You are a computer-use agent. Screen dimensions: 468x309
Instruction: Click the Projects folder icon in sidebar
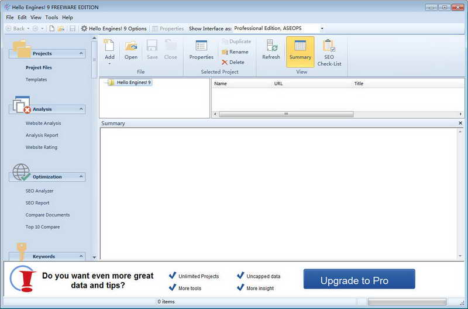coord(22,49)
